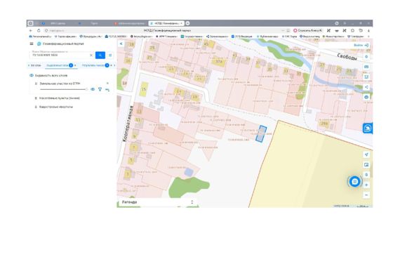
Task: Open the map settings gear icon
Action: 366,57
